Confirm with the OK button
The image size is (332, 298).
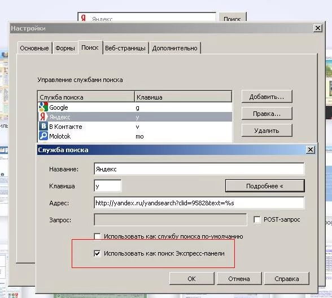click(191, 279)
